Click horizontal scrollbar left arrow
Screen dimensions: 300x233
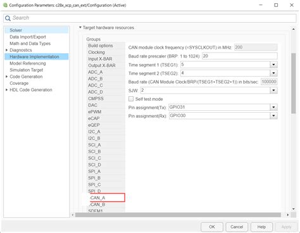click(73, 215)
